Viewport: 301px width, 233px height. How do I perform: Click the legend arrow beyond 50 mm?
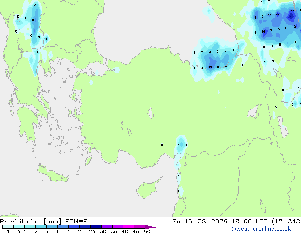(x=150, y=227)
